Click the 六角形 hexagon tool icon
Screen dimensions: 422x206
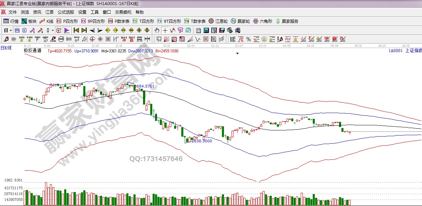pos(263,21)
